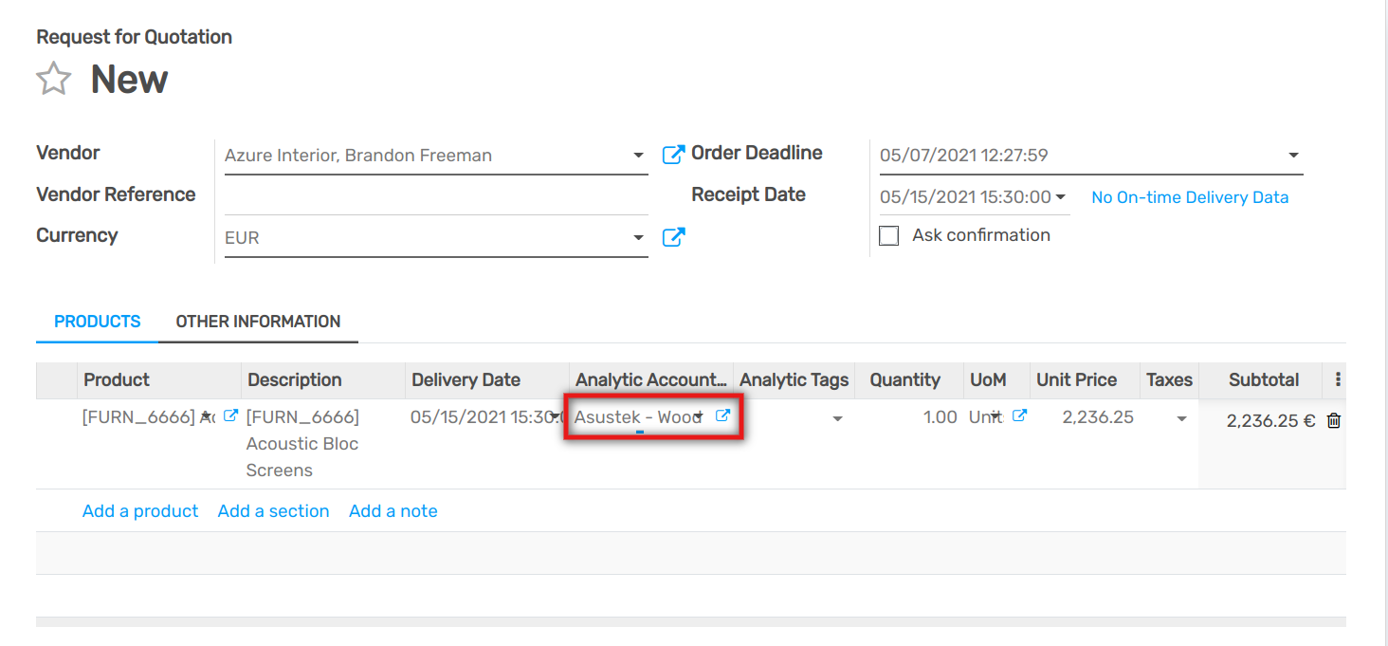Delete the order line with trash icon
This screenshot has height=646, width=1388.
(1334, 420)
